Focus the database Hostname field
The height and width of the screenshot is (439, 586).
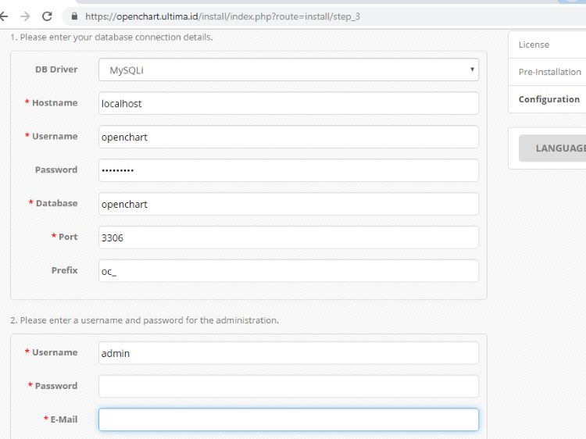click(x=288, y=103)
